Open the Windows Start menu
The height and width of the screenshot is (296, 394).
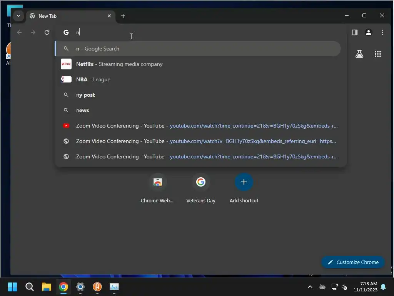tap(12, 287)
